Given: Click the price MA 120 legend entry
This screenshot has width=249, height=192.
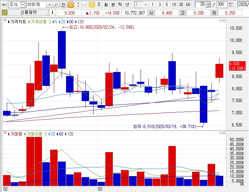Looking at the screenshot, I should (x=79, y=22).
